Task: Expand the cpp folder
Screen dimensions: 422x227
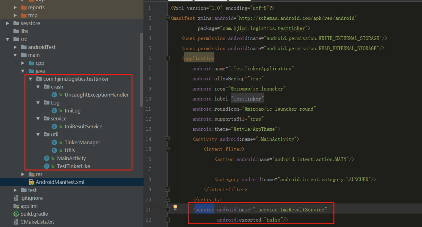Action: pos(23,63)
